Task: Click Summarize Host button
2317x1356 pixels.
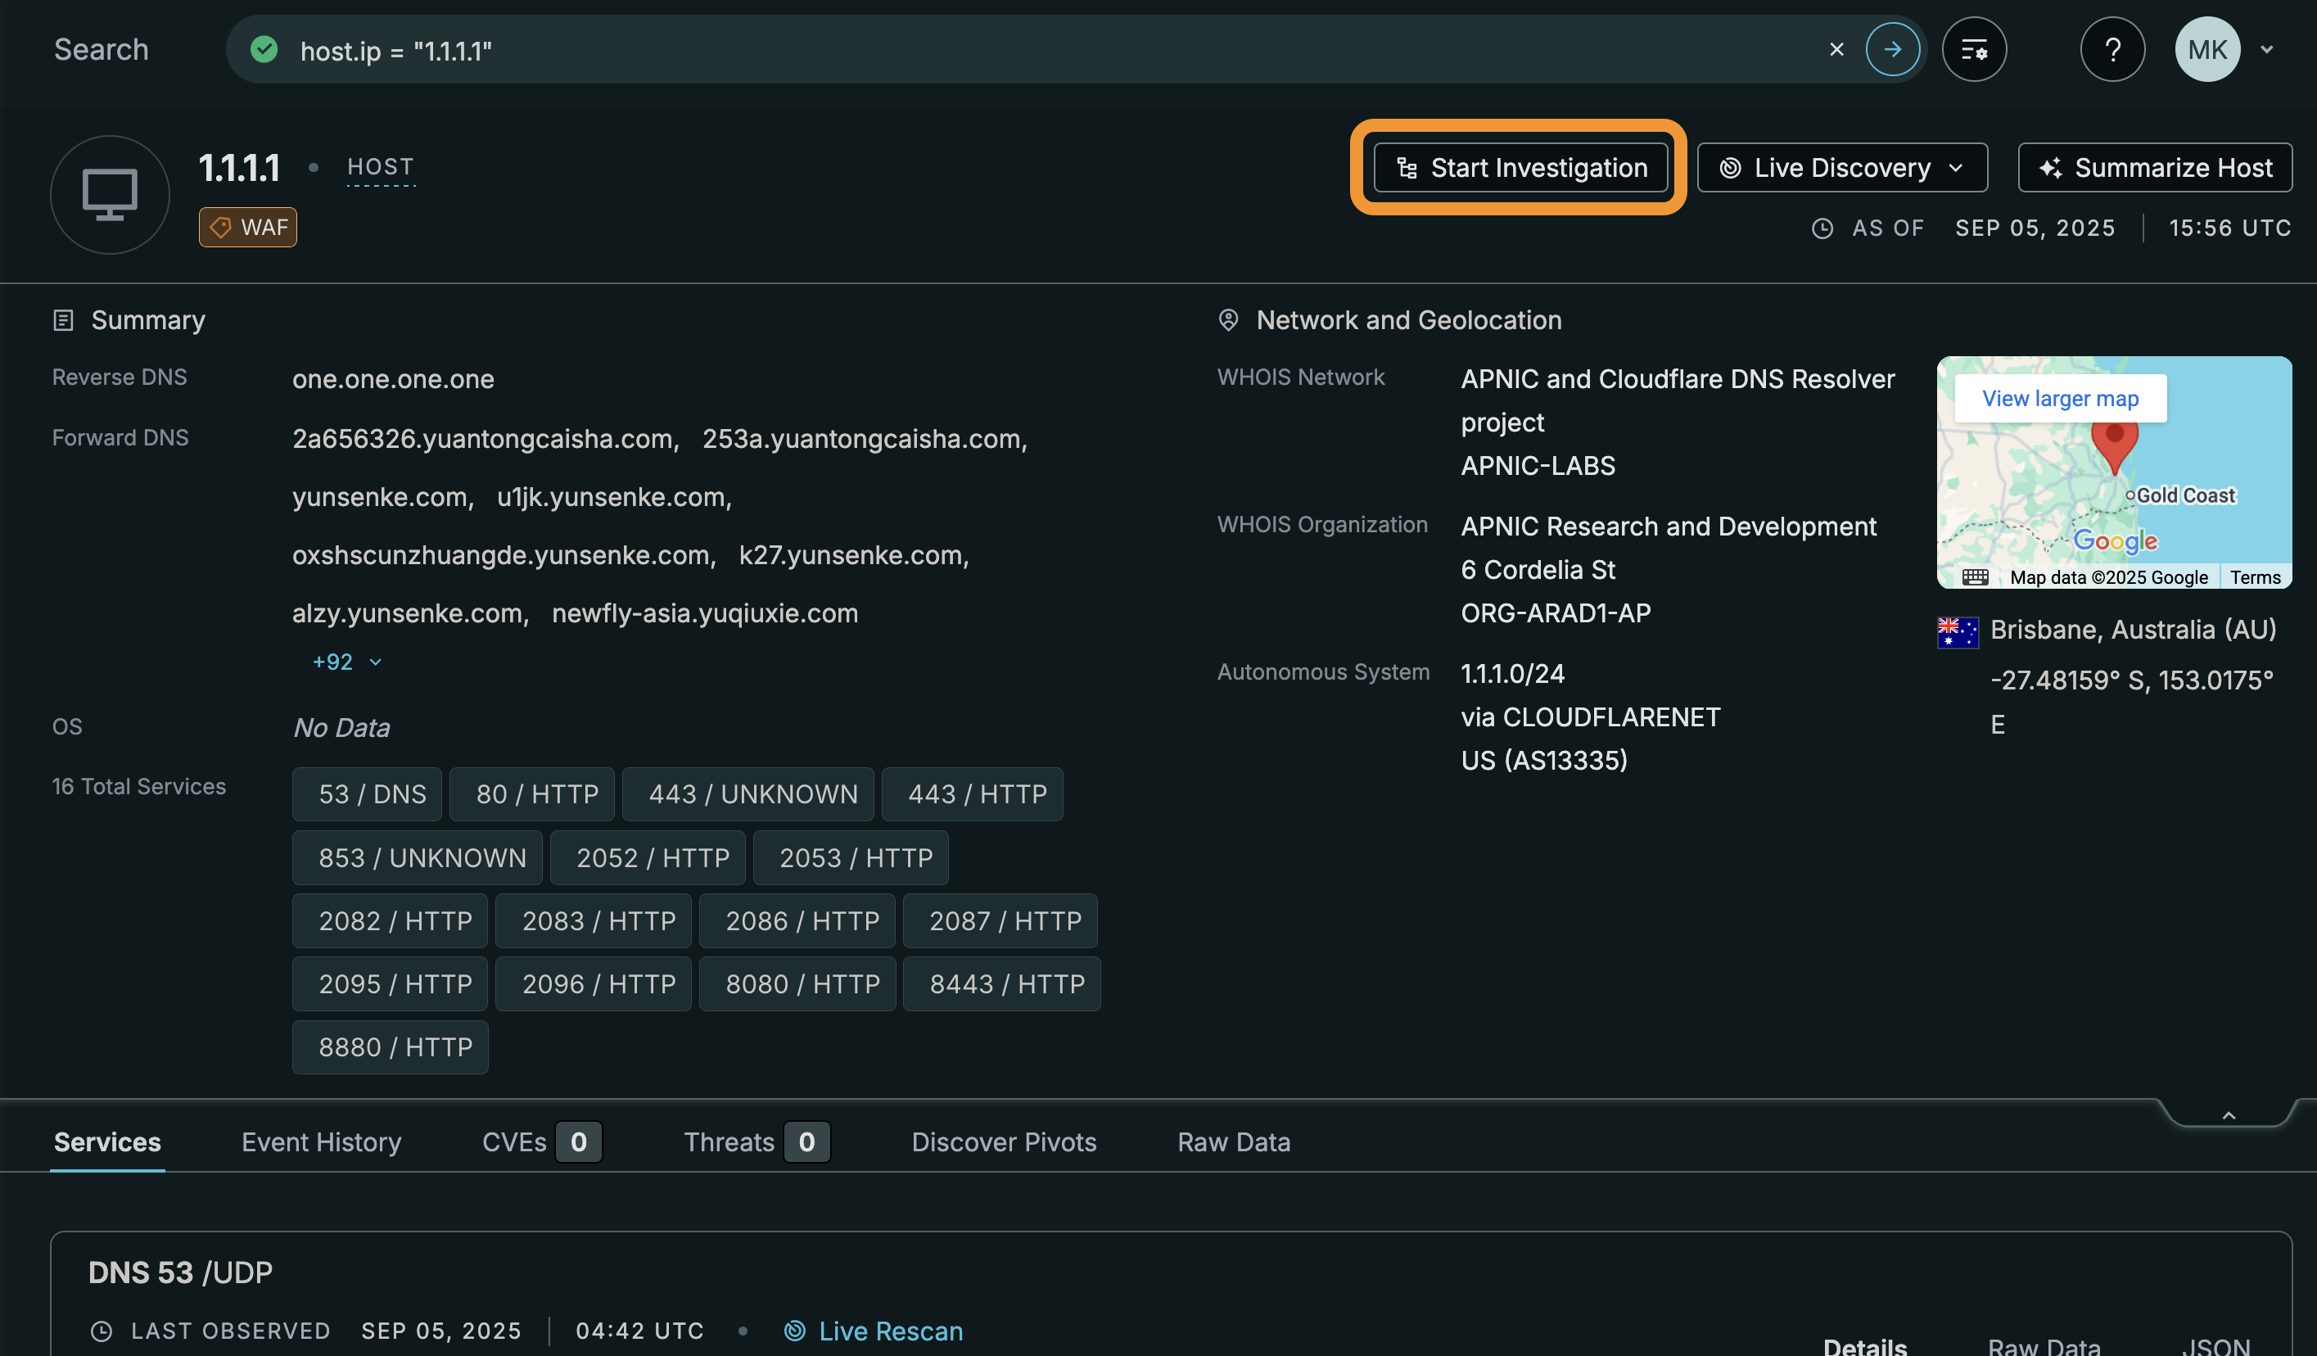Action: tap(2155, 168)
